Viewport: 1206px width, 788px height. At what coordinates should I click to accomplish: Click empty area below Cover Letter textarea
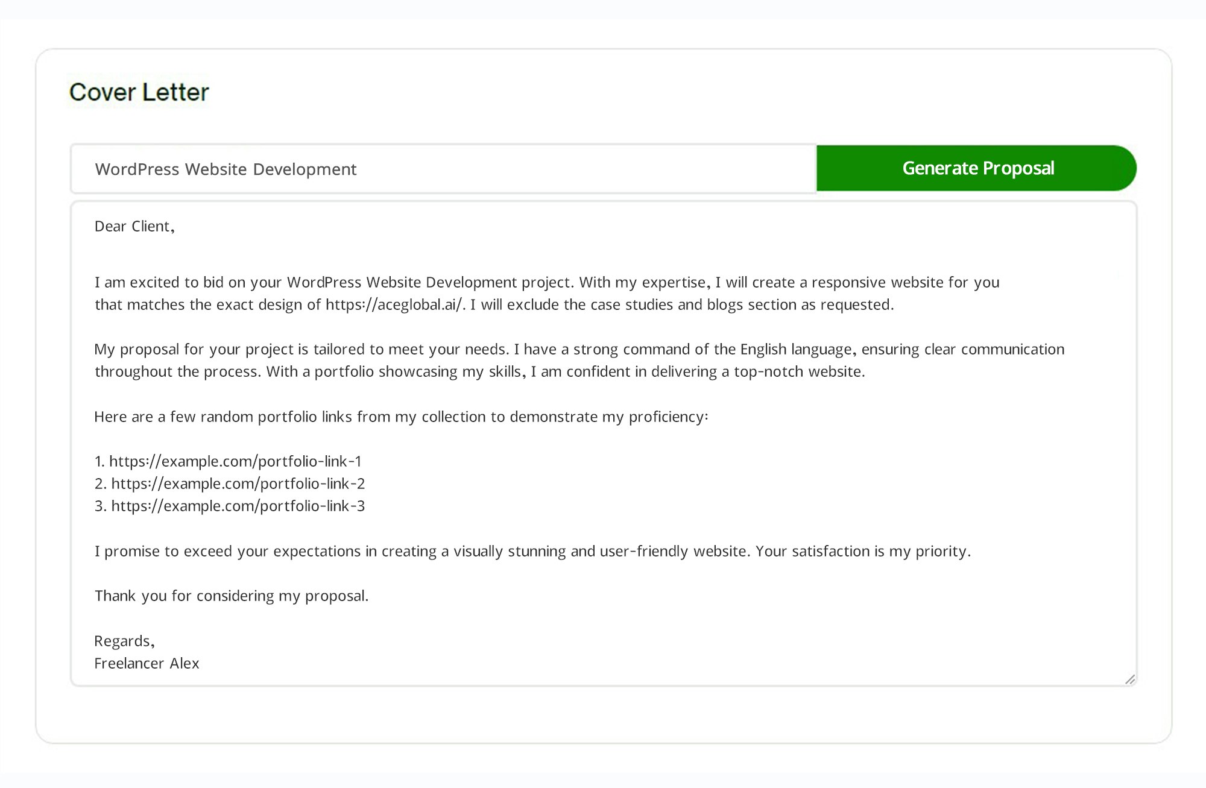click(x=603, y=714)
